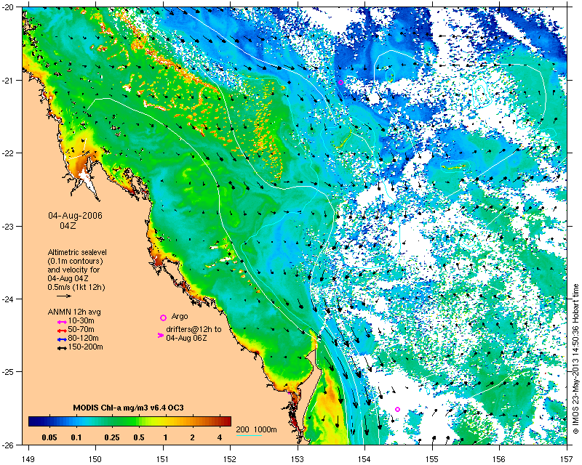Select the black 150-200m ANMN arrow symbol
This screenshot has width=582, height=465.
(62, 349)
